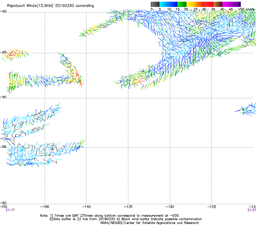The image size is (256, 225).
Task: Select the '-55' latitude label
Action: 3,146
